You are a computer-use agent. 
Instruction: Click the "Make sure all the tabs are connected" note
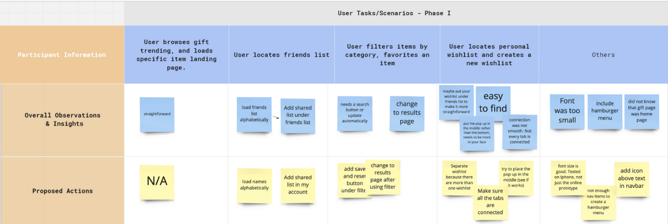[490, 202]
